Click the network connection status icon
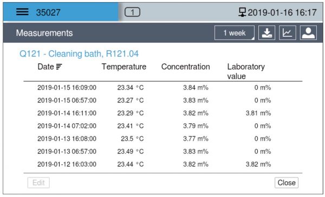 click(242, 12)
